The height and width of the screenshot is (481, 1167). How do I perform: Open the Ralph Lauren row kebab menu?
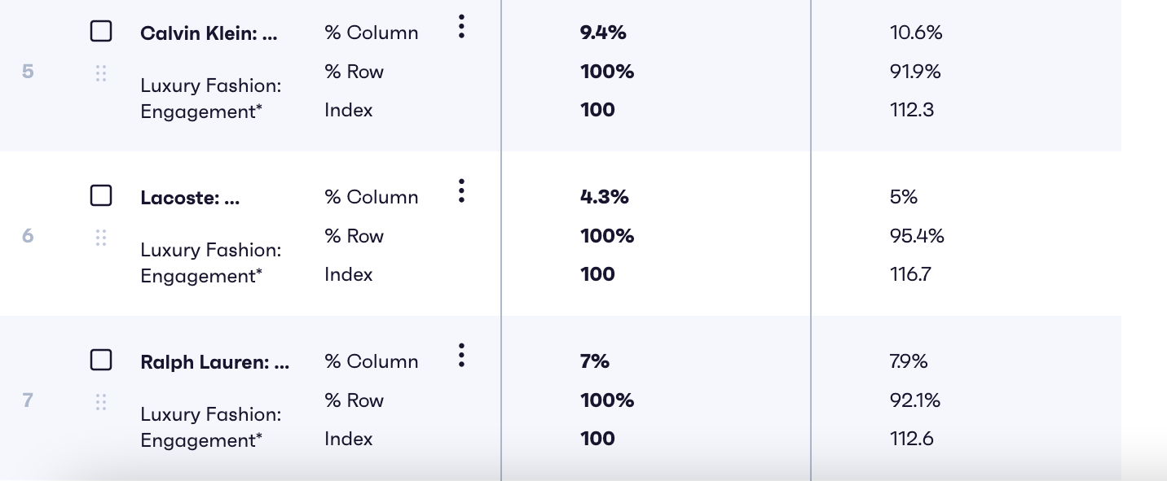point(461,356)
